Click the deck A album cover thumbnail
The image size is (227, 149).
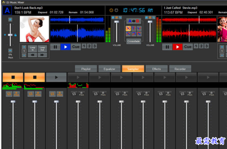point(34,29)
